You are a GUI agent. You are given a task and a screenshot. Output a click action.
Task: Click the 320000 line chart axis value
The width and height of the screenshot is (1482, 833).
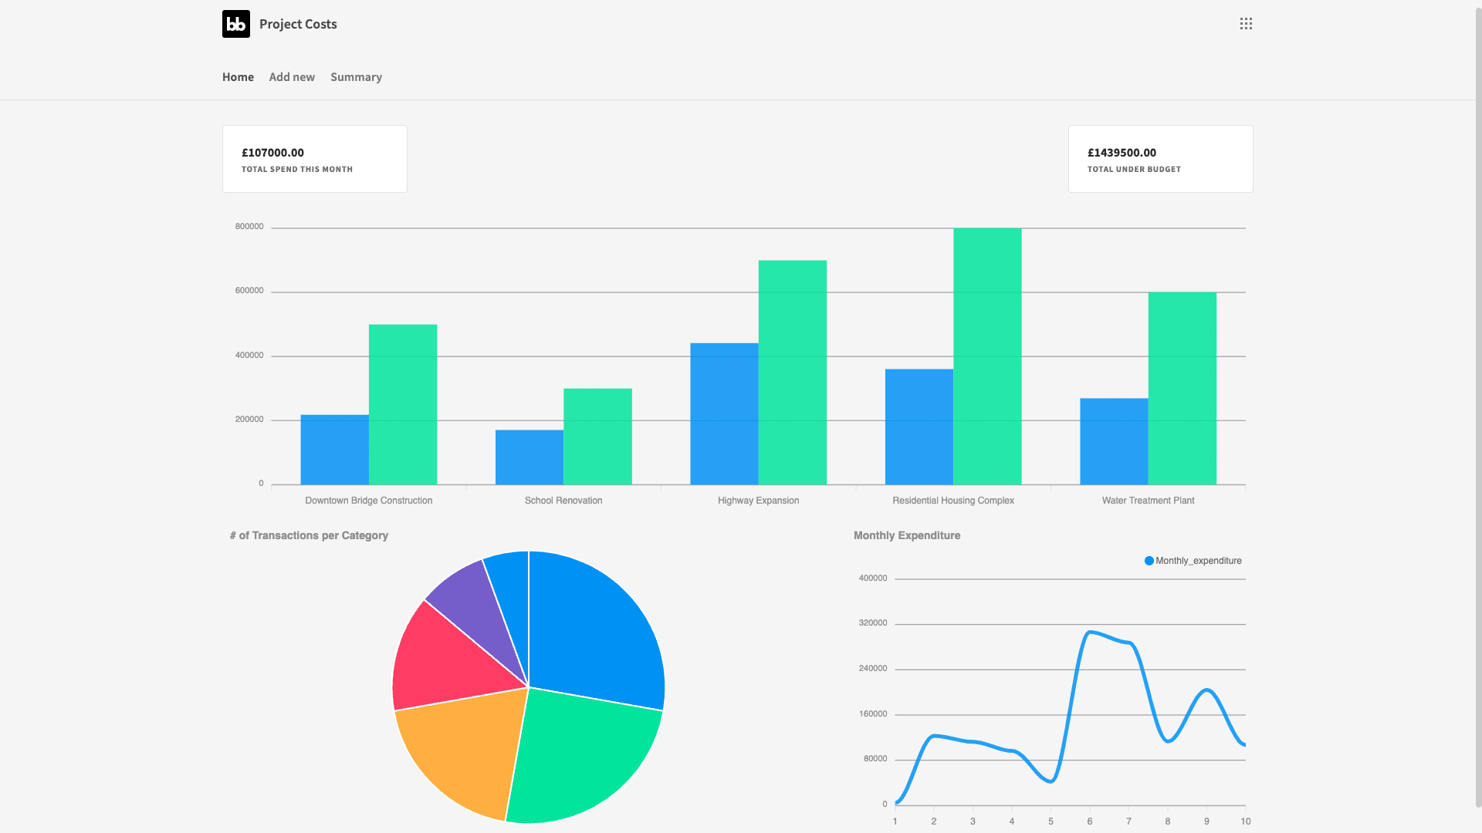click(873, 623)
